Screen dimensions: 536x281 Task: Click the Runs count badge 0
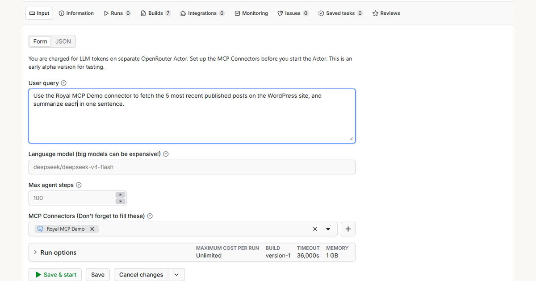[x=128, y=13]
